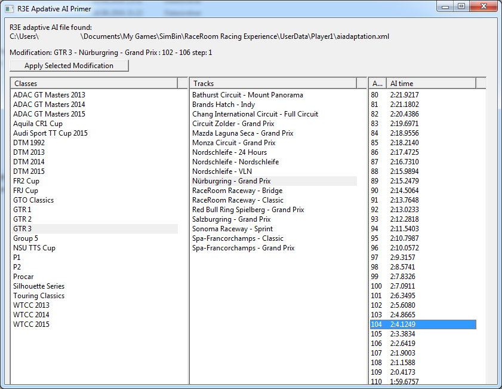Select Nürburgring - Grand Prix track
This screenshot has height=389, width=502.
[274, 181]
